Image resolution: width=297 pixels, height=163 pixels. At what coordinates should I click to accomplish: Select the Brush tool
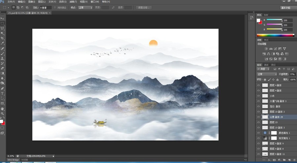tap(2, 53)
